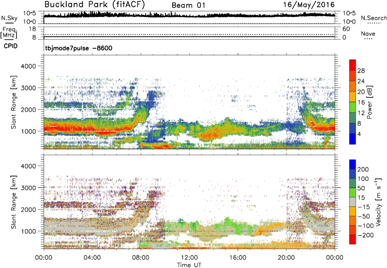Viewport: 387px width, 268px height.
Task: Click the noise trace in the N.Sky strip
Action: pos(189,15)
